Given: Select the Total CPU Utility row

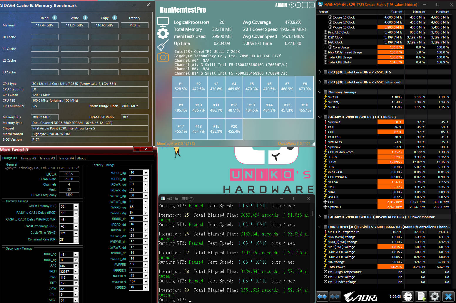Looking at the screenshot, I should click(384, 62).
